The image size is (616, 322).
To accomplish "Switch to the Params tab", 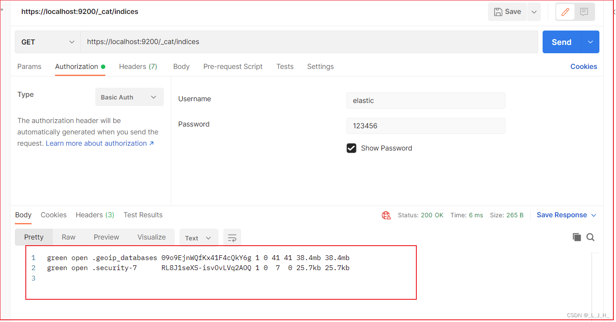I will 29,66.
